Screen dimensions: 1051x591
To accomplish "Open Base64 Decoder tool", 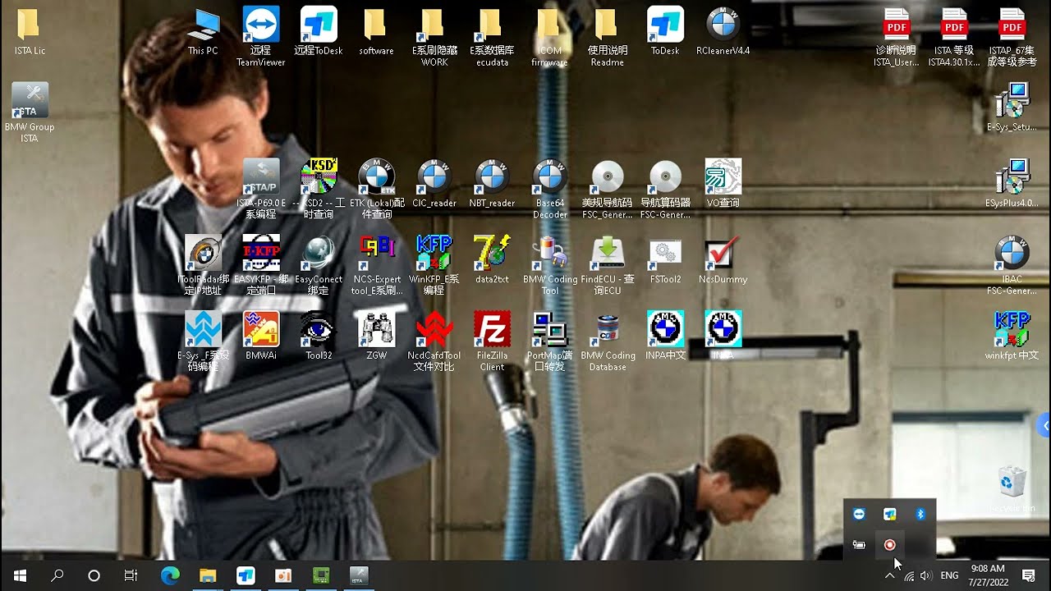I will tap(550, 189).
